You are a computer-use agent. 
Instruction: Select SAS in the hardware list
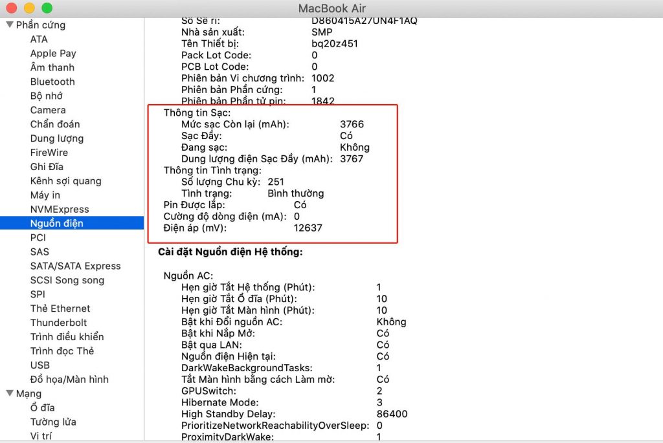pos(39,252)
